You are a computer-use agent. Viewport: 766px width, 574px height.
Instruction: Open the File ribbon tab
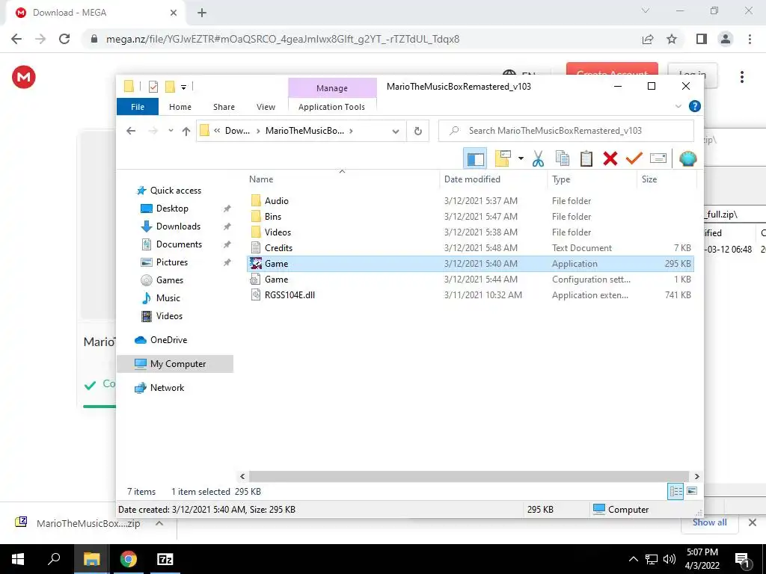(138, 107)
